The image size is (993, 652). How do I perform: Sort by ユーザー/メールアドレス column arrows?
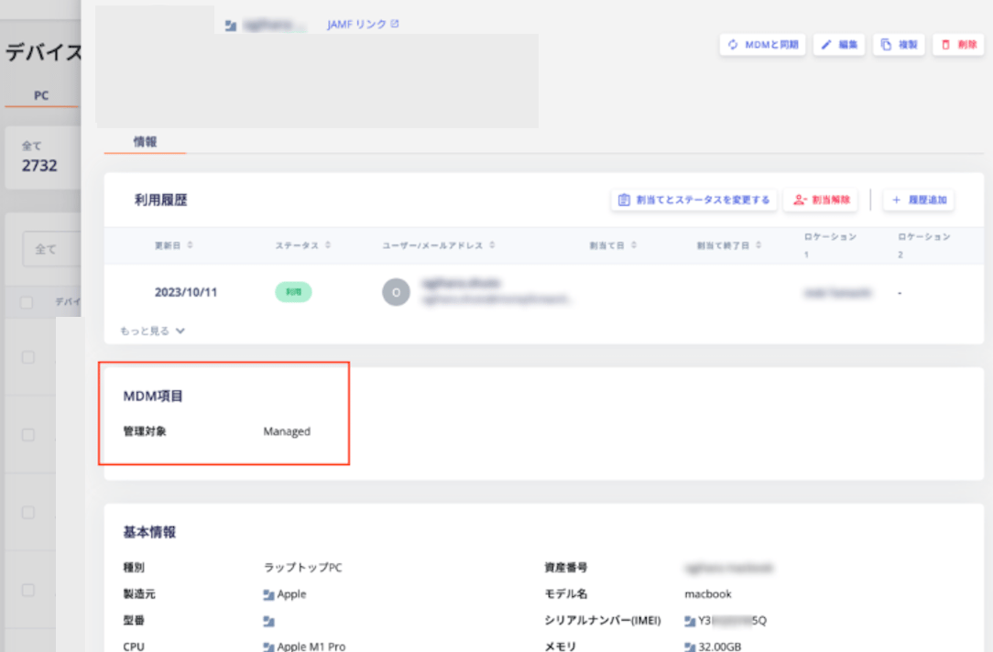coord(492,245)
